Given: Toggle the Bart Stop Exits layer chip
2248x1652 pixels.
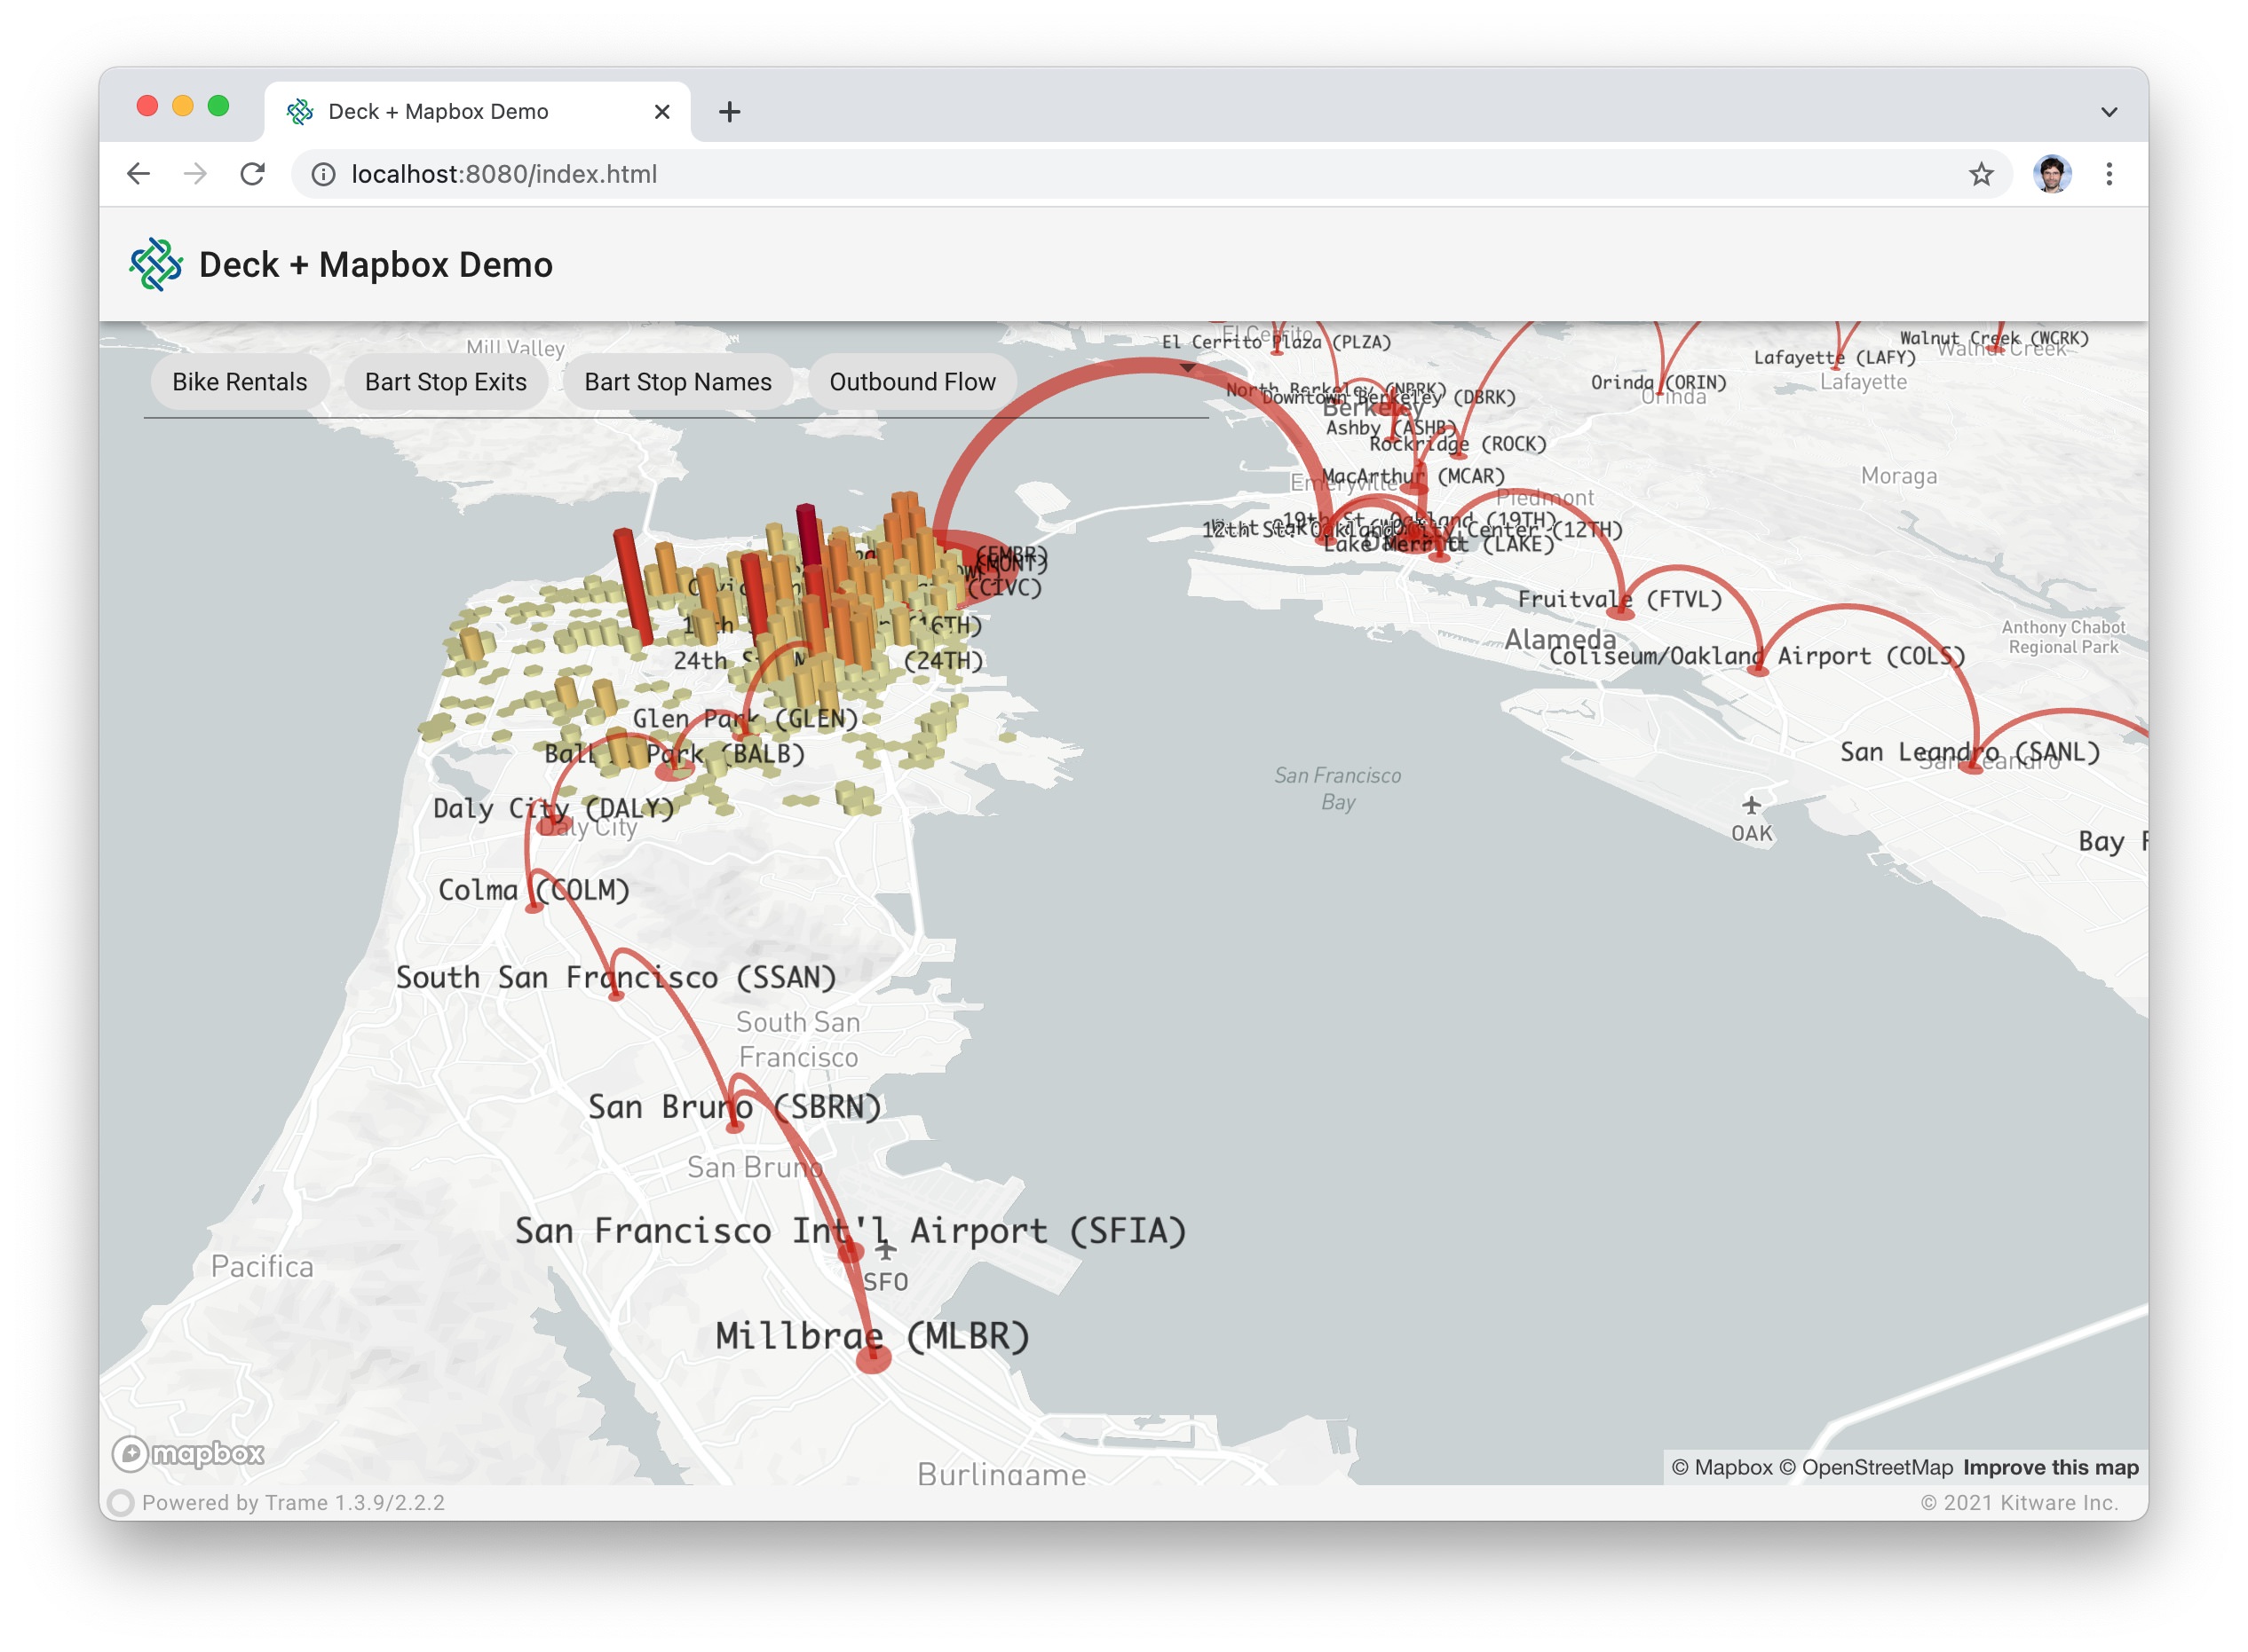Looking at the screenshot, I should click(x=445, y=382).
